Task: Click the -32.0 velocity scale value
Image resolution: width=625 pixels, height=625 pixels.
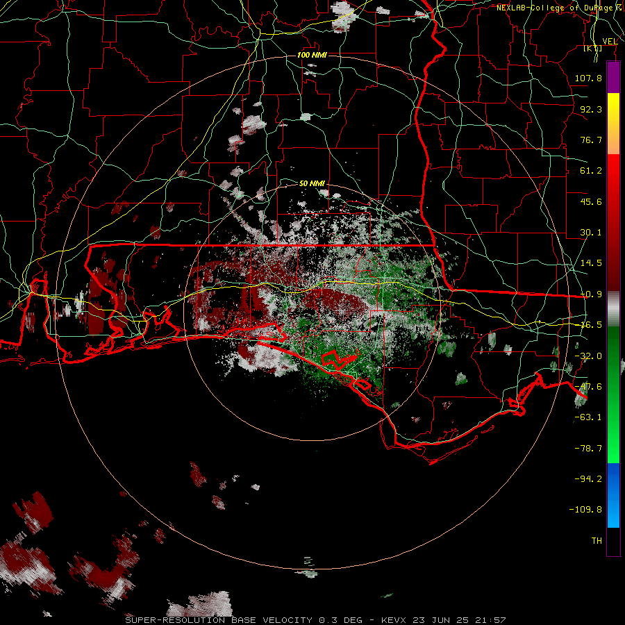Action: (588, 356)
